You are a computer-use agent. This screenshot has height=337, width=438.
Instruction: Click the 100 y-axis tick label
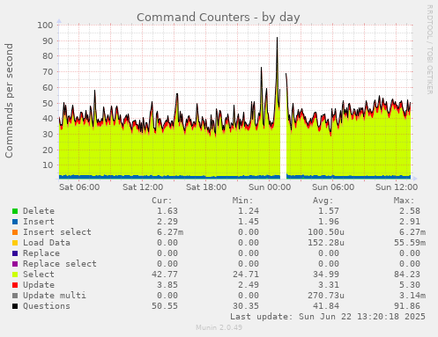click(45, 25)
